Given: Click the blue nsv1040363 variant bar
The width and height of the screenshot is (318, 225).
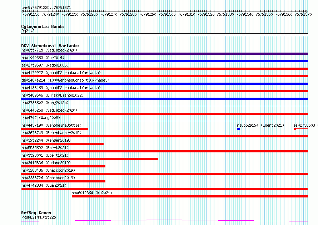Looking at the screenshot, I should (x=164, y=61).
